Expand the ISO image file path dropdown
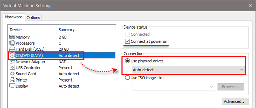This screenshot has width=256, height=108. click(x=173, y=87)
